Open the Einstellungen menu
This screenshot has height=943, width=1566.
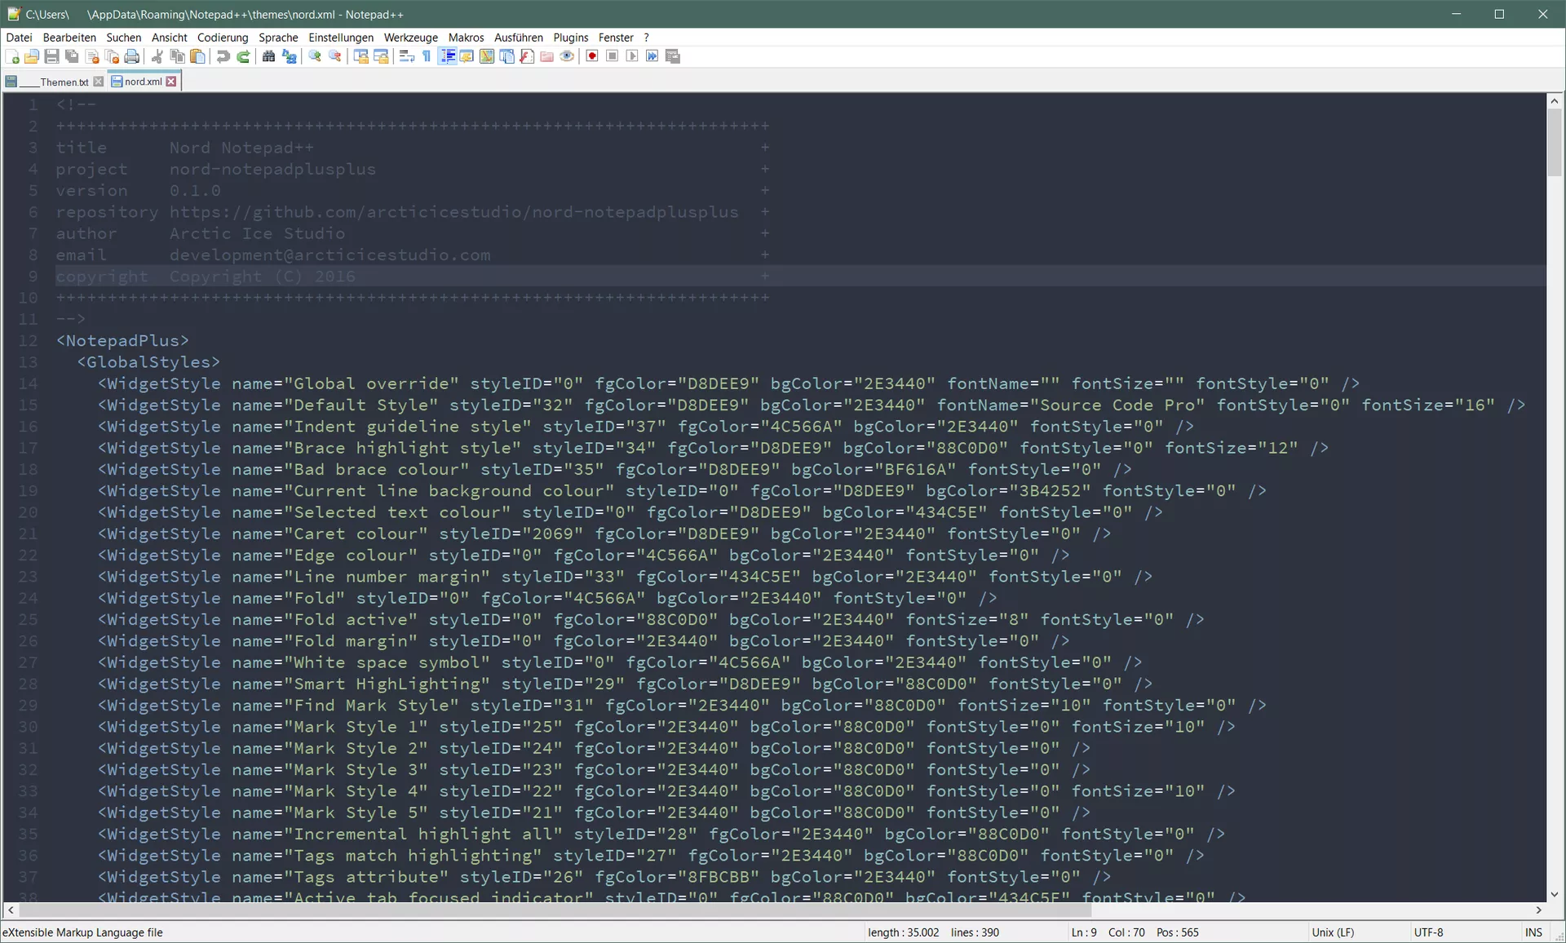click(x=340, y=38)
